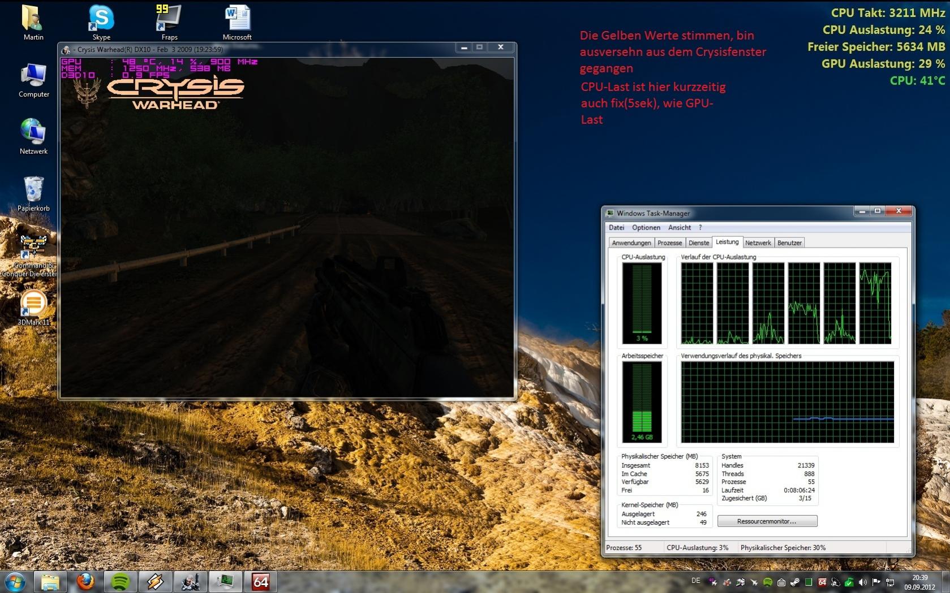This screenshot has height=593, width=950.
Task: Click the red 64 AIDA64 tray icon
Action: coord(822,582)
